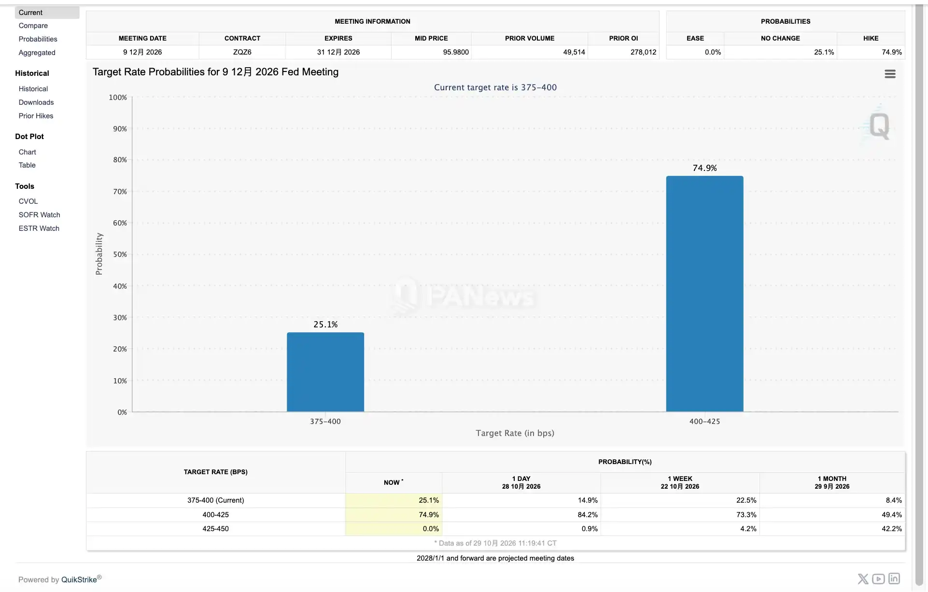Image resolution: width=928 pixels, height=592 pixels.
Task: Open the X (Twitter) social icon
Action: click(863, 578)
